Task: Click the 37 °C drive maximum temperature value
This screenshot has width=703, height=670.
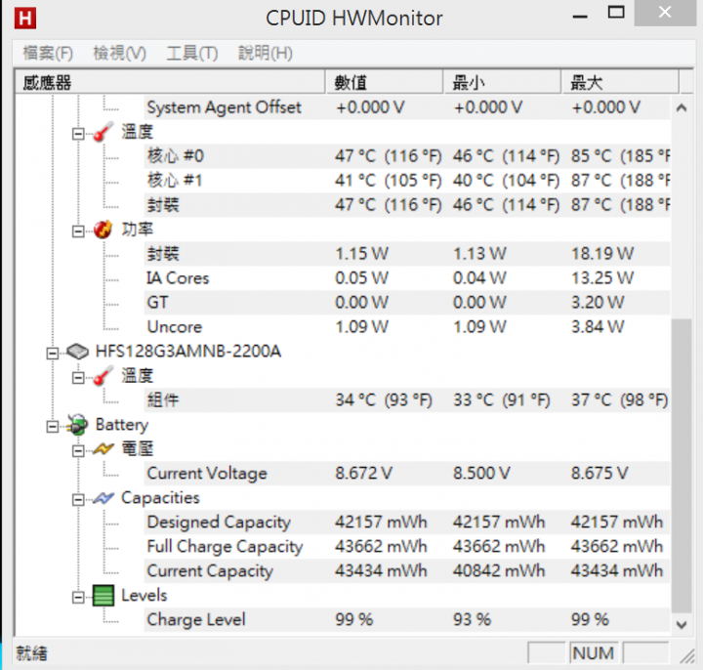Action: 619,400
